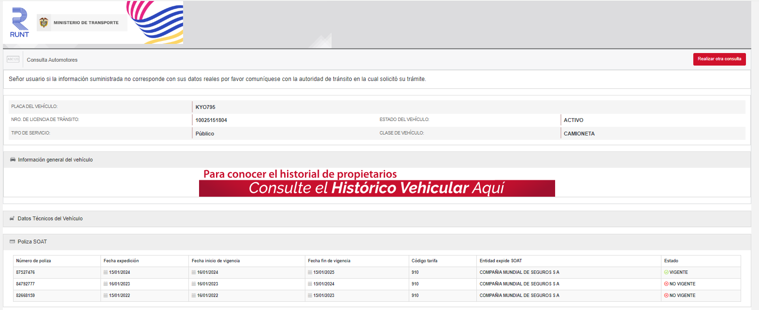This screenshot has height=310, width=759.
Task: Click the car icon for Información general
Action: [x=13, y=160]
